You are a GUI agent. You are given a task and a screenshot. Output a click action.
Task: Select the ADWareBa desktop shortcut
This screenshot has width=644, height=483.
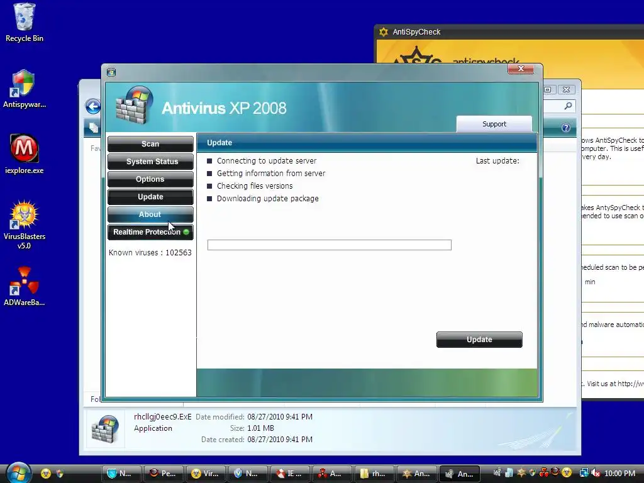click(25, 287)
